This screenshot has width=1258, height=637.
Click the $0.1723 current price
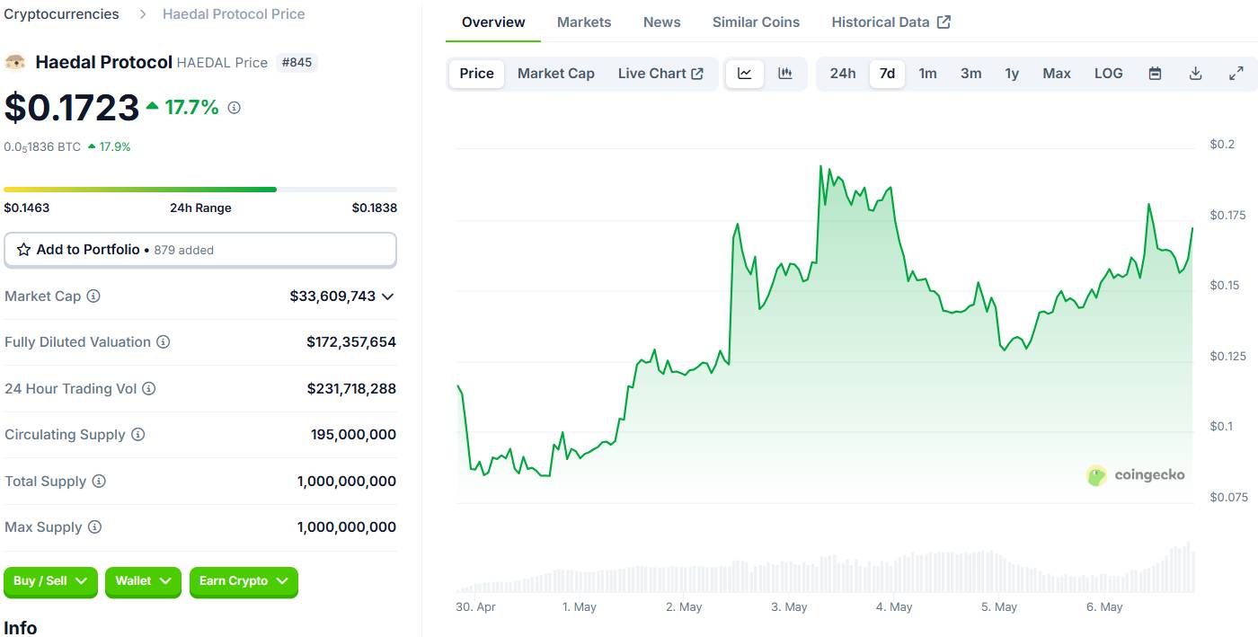point(72,108)
